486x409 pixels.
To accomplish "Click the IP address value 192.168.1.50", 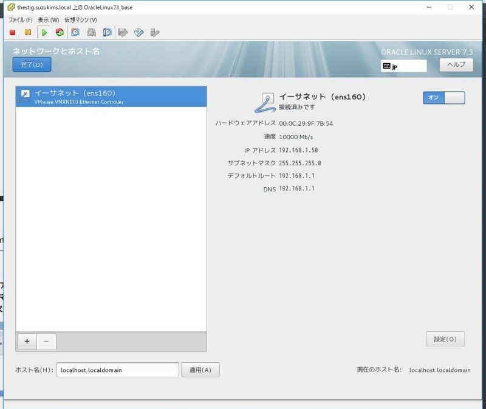I will click(298, 150).
